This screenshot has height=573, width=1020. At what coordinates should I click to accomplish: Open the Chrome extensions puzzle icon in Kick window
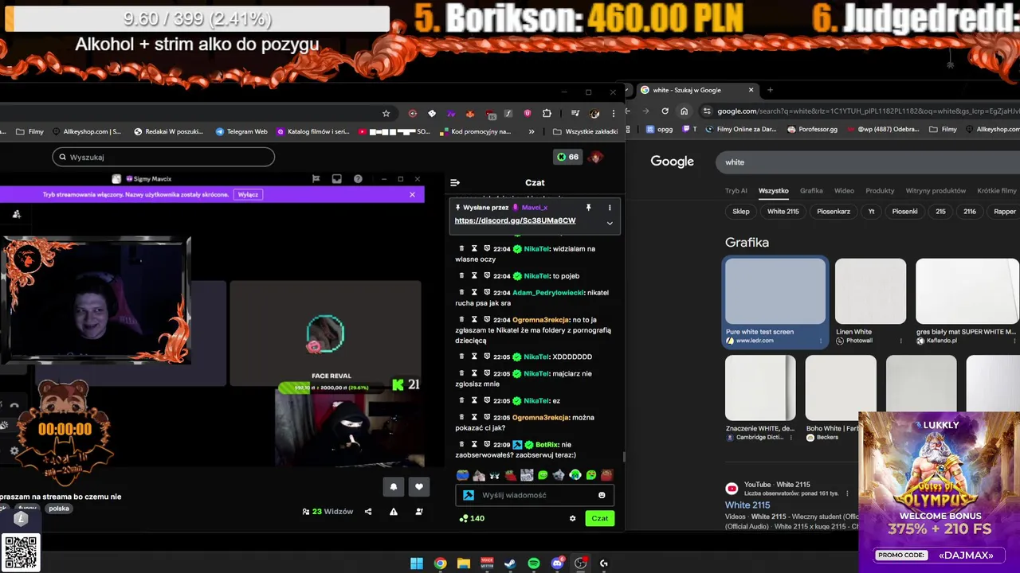tap(547, 113)
